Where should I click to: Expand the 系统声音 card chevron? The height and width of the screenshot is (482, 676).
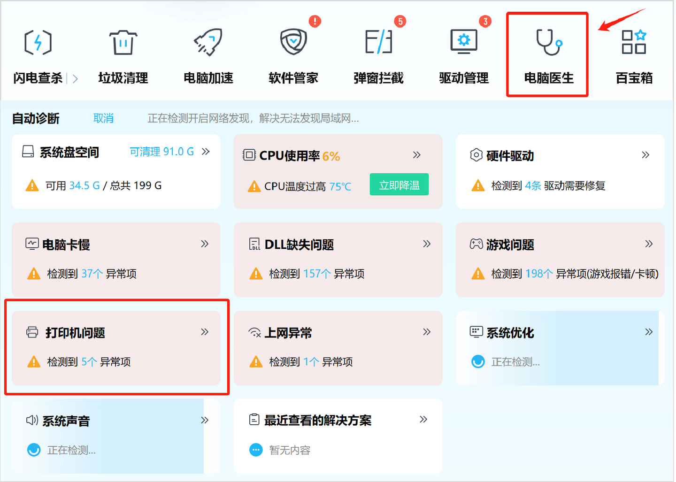(x=205, y=420)
